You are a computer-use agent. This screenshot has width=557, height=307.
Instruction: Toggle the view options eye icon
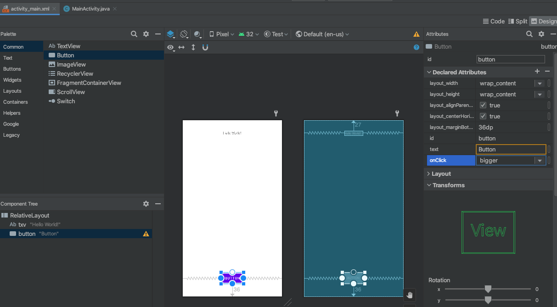tap(170, 47)
